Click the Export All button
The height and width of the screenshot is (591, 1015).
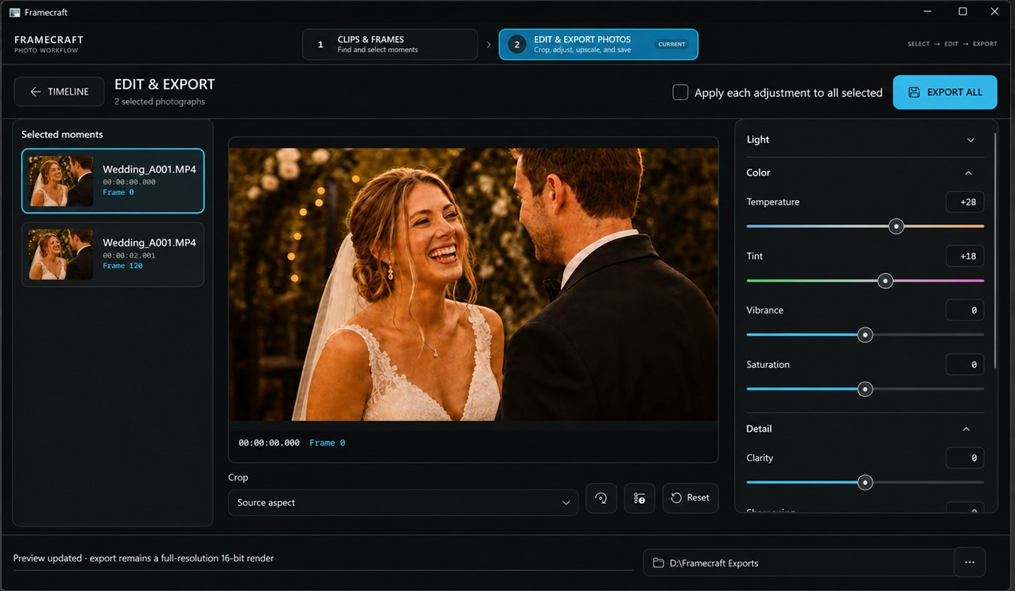[x=944, y=92]
